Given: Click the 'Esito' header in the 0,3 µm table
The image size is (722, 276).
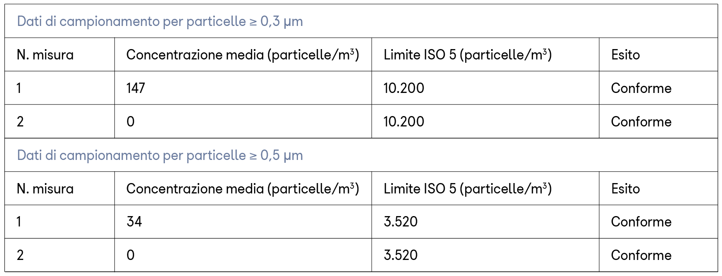Looking at the screenshot, I should (625, 55).
